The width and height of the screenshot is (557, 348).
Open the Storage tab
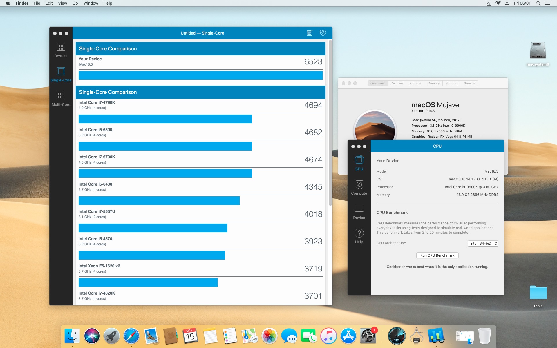415,83
